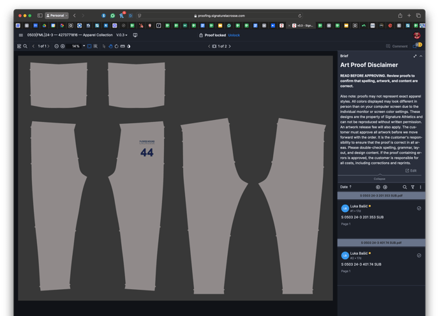Sort comments by Date

[345, 187]
